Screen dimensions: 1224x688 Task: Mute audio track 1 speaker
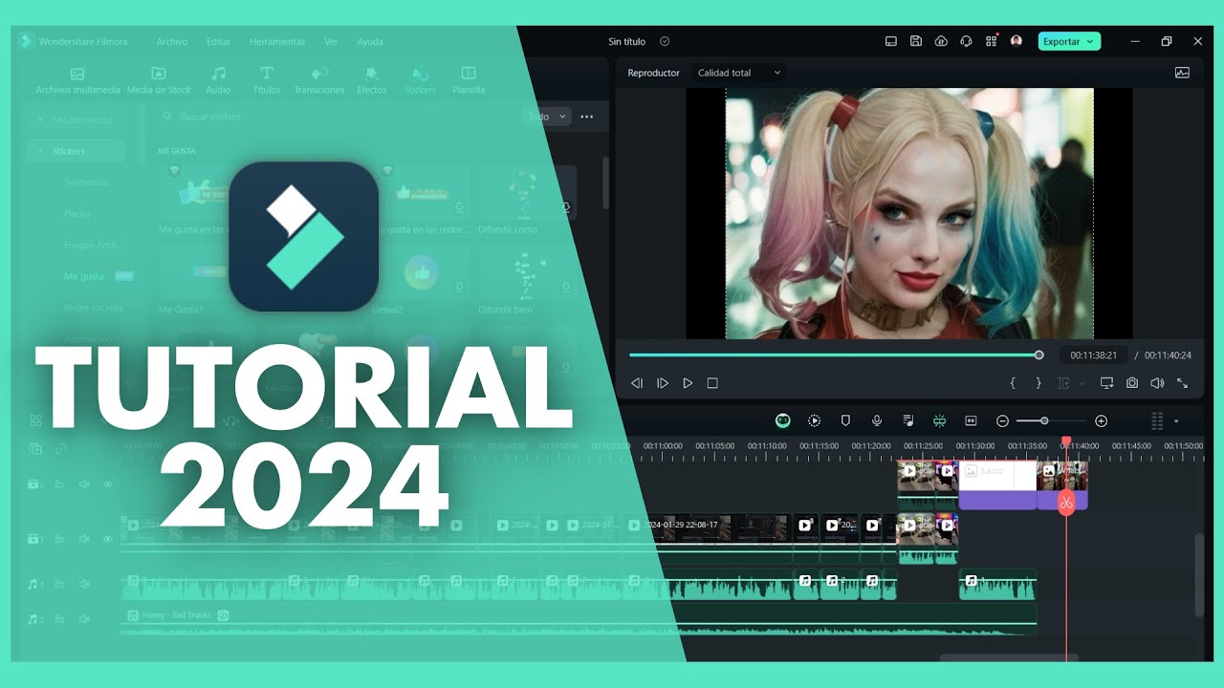coord(83,584)
